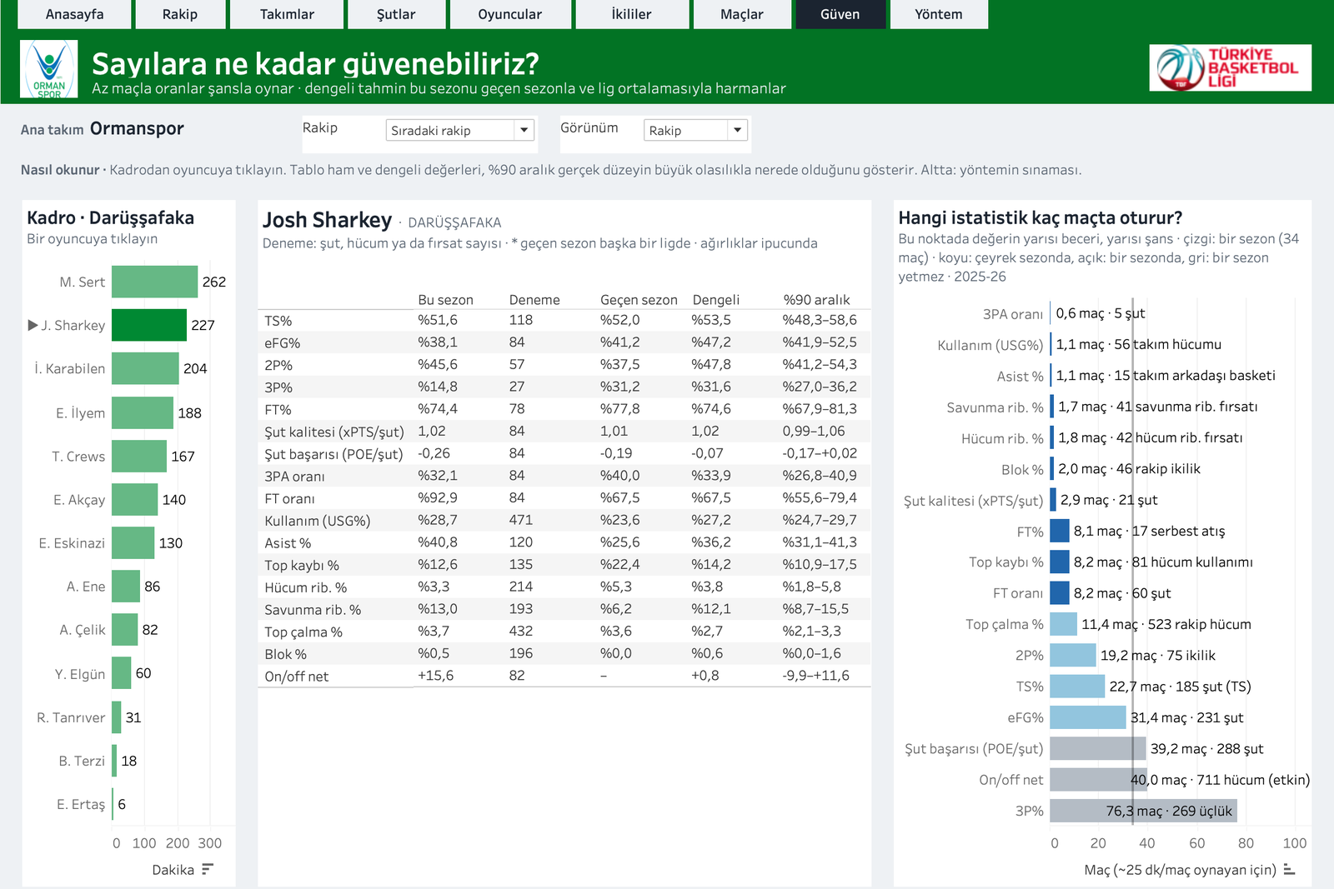Open the İkililer tab
The height and width of the screenshot is (889, 1334).
pos(632,14)
